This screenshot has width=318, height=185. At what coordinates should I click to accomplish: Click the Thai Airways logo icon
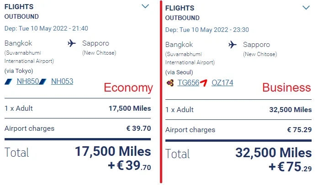tap(170, 83)
